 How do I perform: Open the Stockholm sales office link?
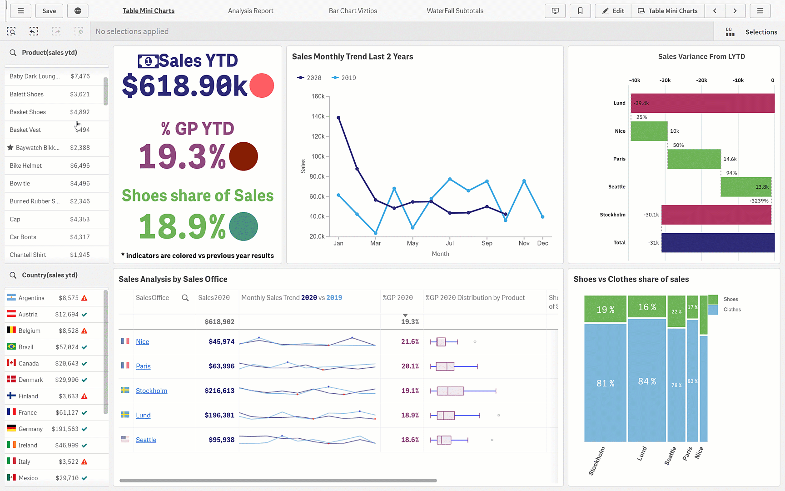[x=151, y=391]
